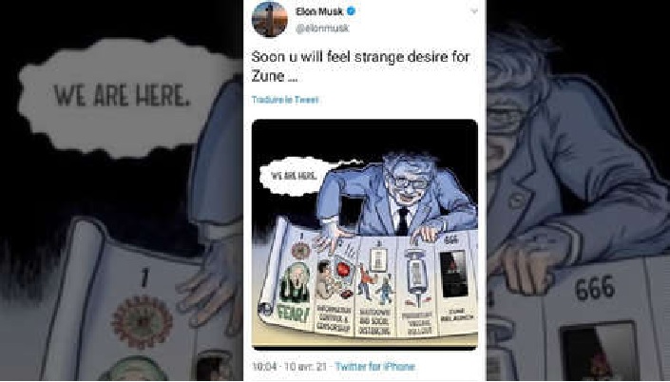The image size is (670, 382).
Task: Click the cartoon man's face in the tweet image
Action: coord(408,181)
